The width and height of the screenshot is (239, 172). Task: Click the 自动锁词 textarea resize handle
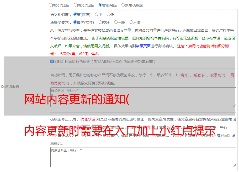point(235,106)
